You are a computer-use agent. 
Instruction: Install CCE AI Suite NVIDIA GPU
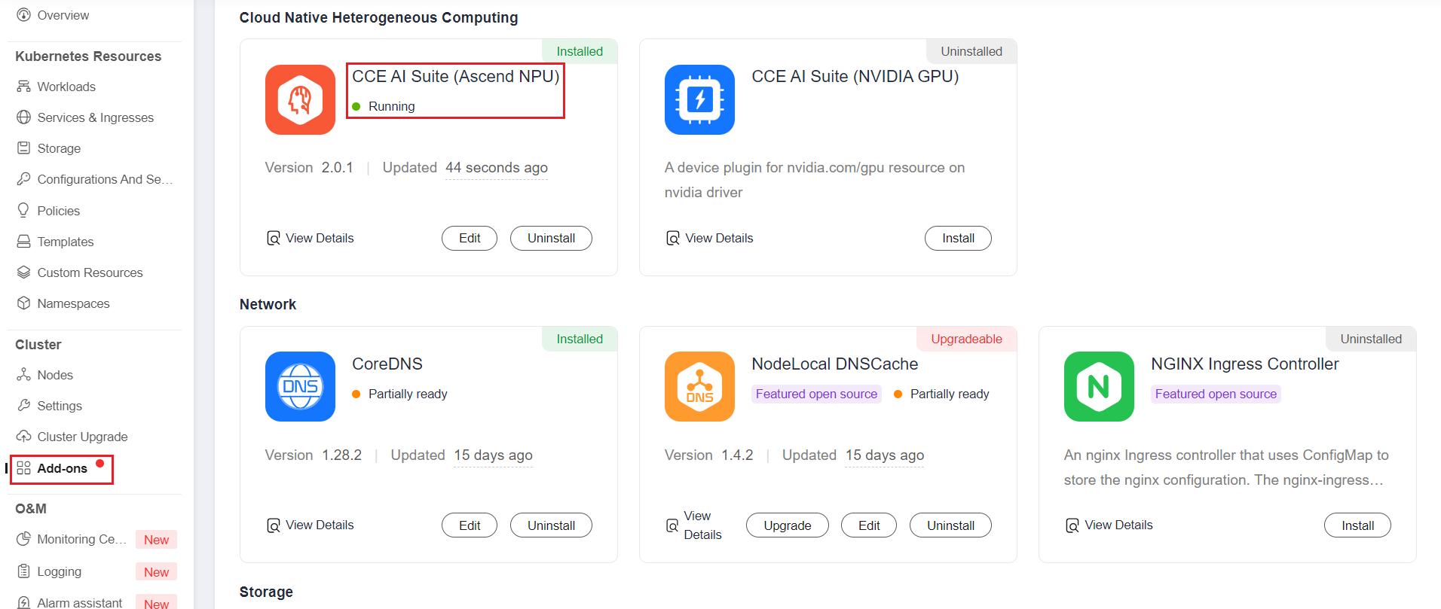click(x=957, y=238)
